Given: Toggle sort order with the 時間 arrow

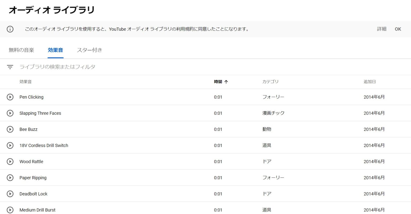Looking at the screenshot, I should (x=226, y=82).
